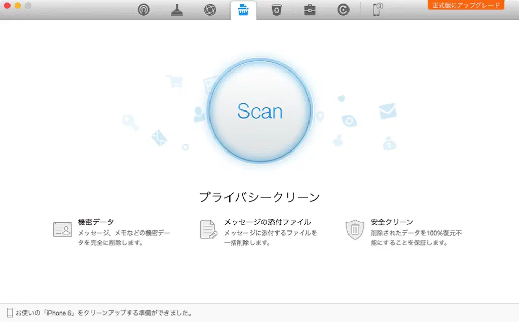Open the recycle trash bin icon
Screen dimensions: 519x322
(x=276, y=10)
